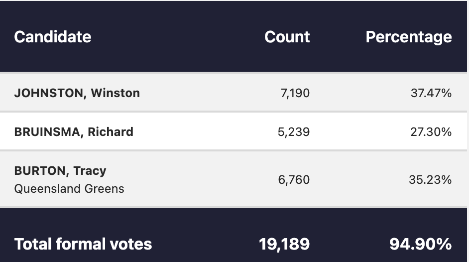Click the Percentage column header
The height and width of the screenshot is (262, 469).
click(409, 37)
